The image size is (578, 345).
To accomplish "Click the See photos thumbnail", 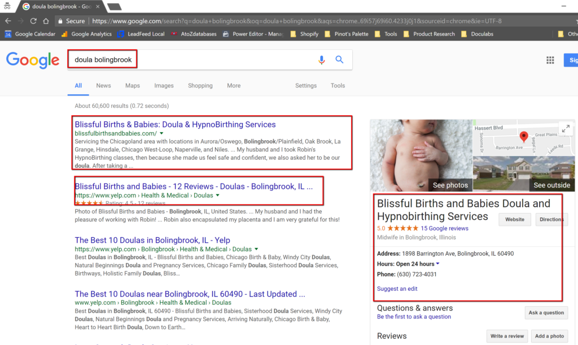I will (421, 155).
